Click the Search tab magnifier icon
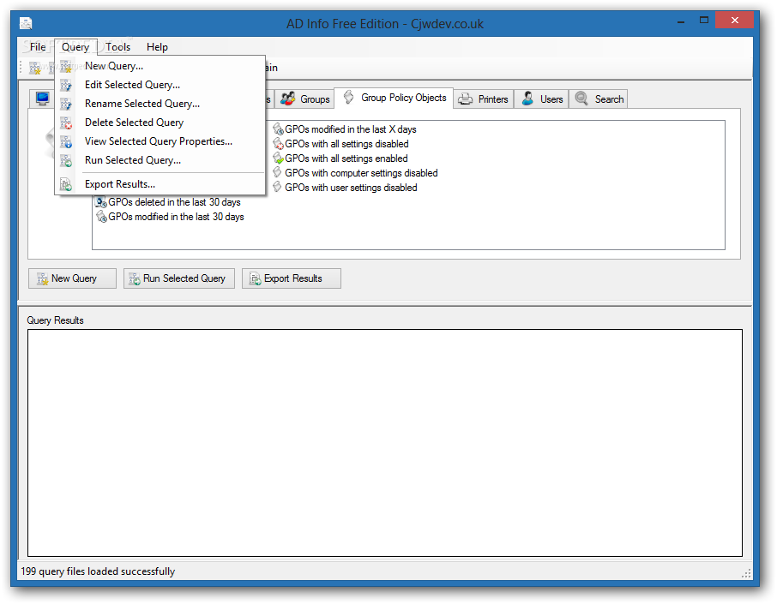The image size is (777, 604). pyautogui.click(x=581, y=99)
